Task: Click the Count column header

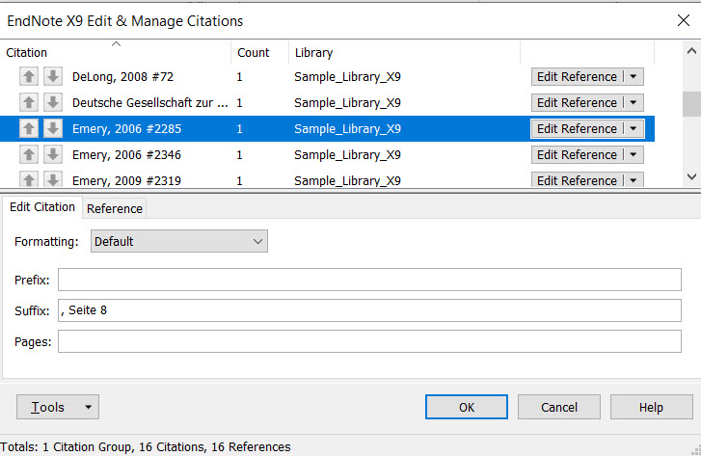Action: coord(259,52)
